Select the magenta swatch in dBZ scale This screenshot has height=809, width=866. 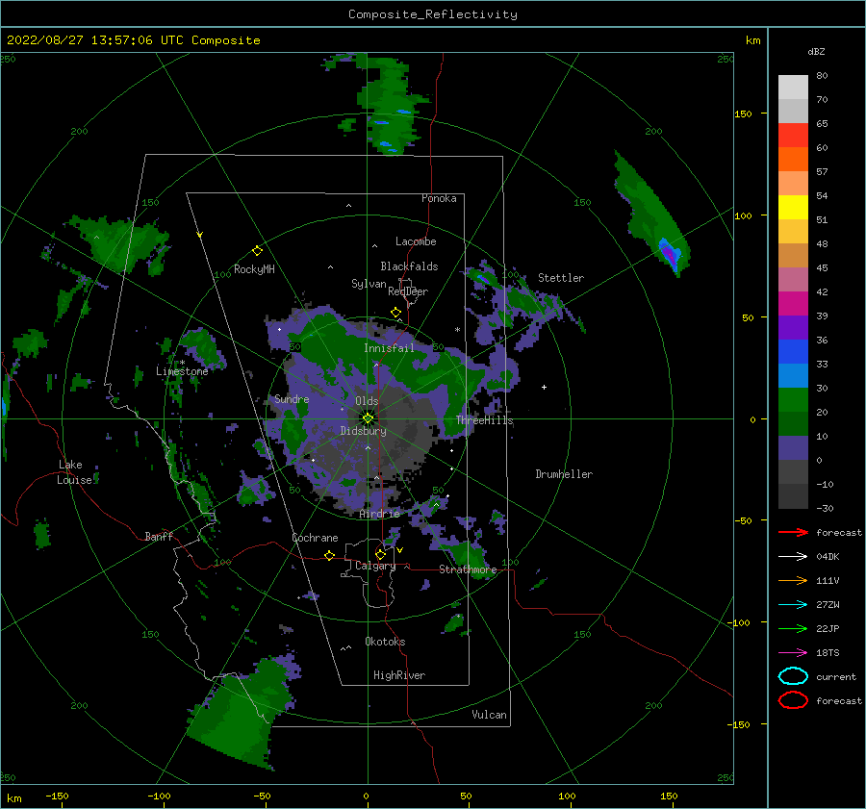(793, 304)
